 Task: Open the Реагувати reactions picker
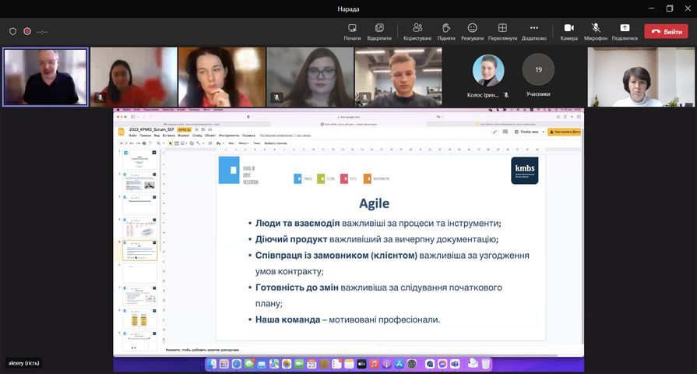[472, 31]
